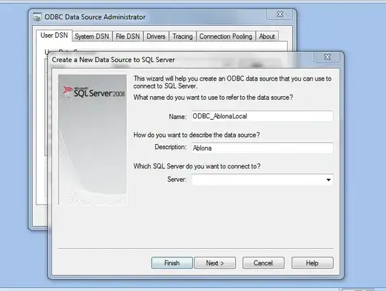Show the About tab
Image resolution: width=386 pixels, height=291 pixels.
coord(267,36)
